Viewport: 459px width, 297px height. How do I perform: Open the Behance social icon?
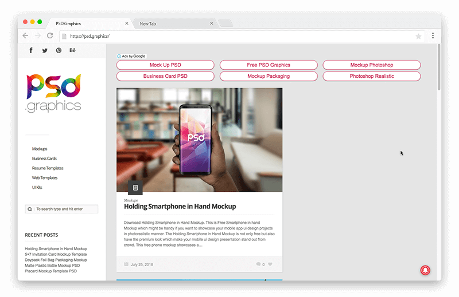point(72,50)
